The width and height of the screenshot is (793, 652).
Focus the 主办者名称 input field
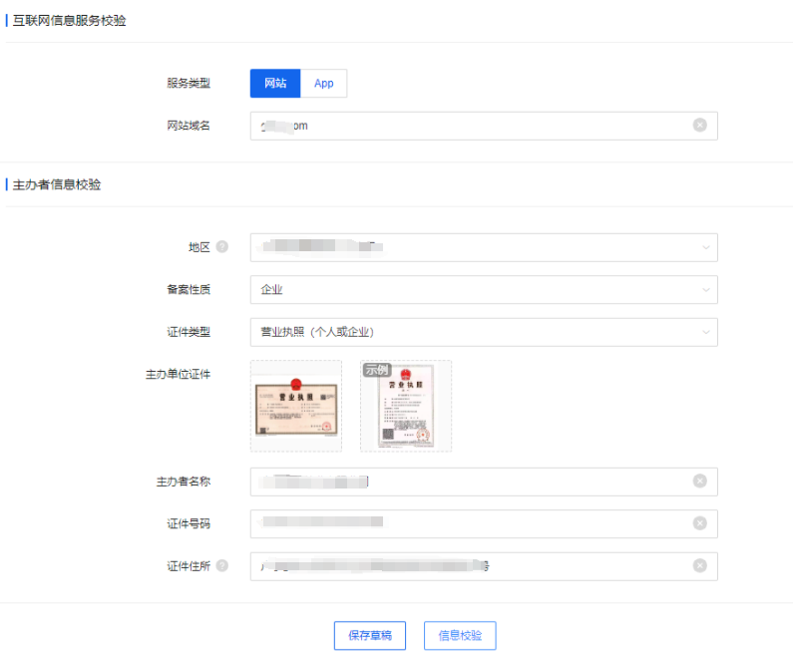click(469, 482)
